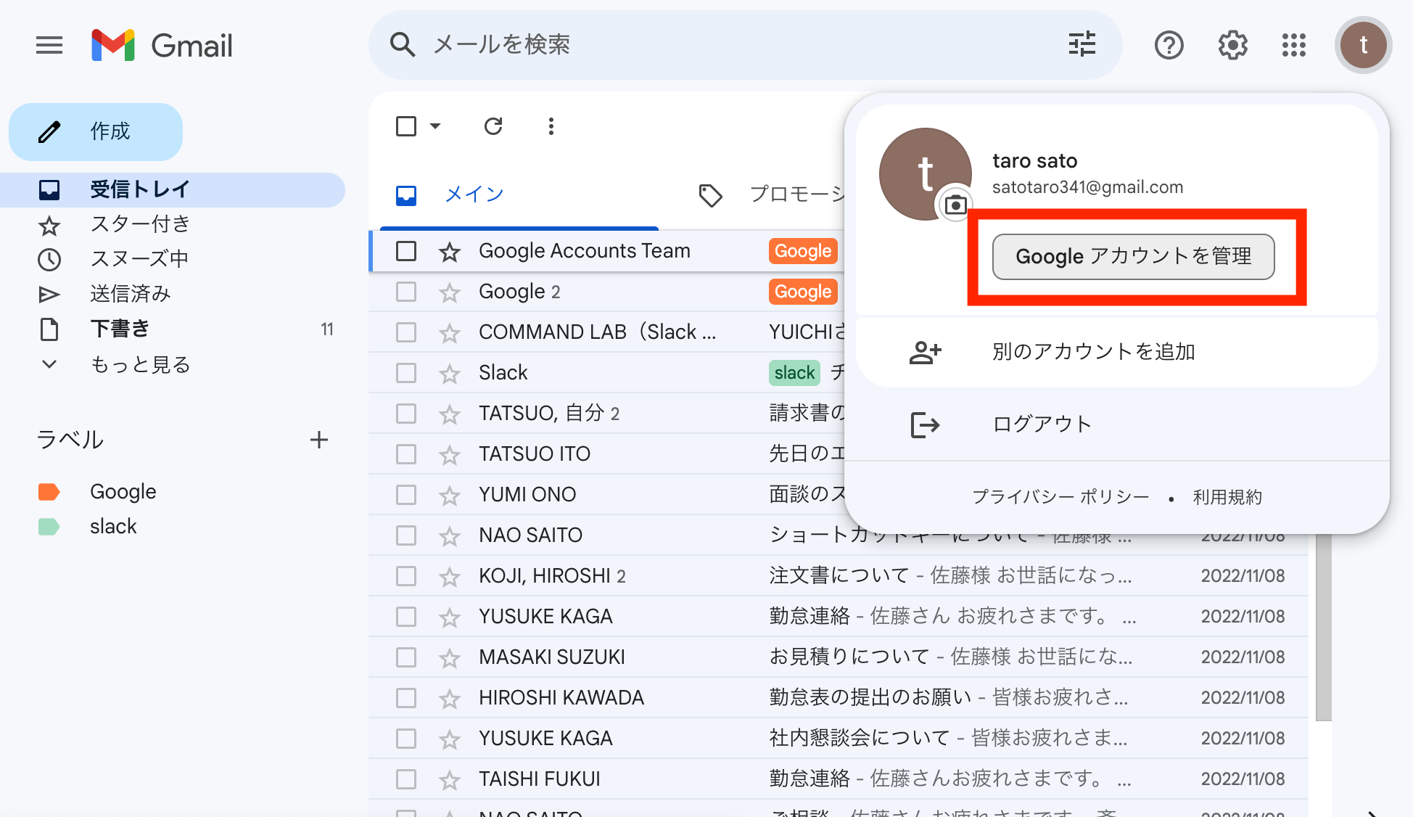
Task: Check the COMMAND LAB email checkbox
Action: [406, 332]
